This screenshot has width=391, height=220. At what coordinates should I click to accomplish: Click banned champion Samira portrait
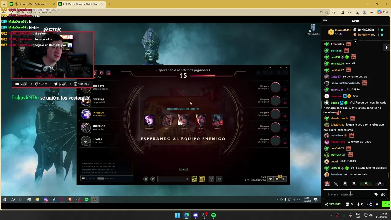tap(183, 120)
